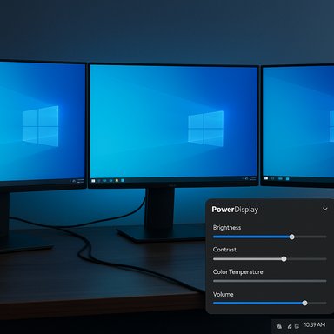
Task: Click the curved-arc icon in the system tray
Action: click(290, 326)
